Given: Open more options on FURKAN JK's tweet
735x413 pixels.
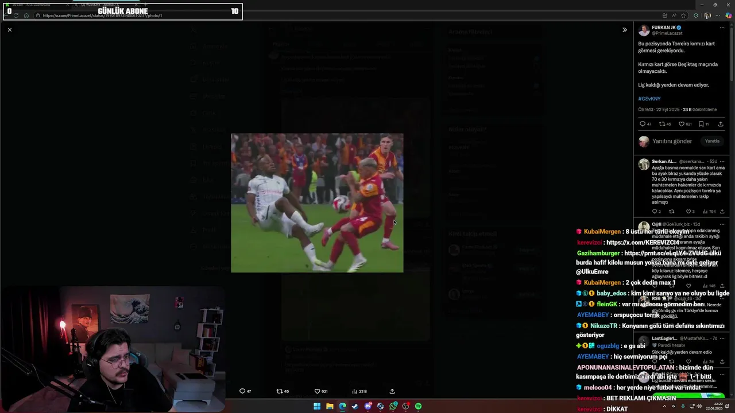Looking at the screenshot, I should pos(722,28).
